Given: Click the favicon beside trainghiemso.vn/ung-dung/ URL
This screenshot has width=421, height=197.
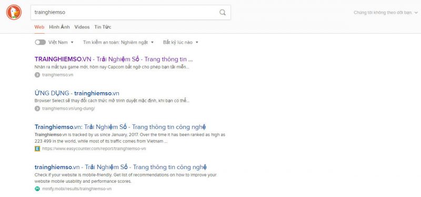Looking at the screenshot, I should (x=37, y=109).
